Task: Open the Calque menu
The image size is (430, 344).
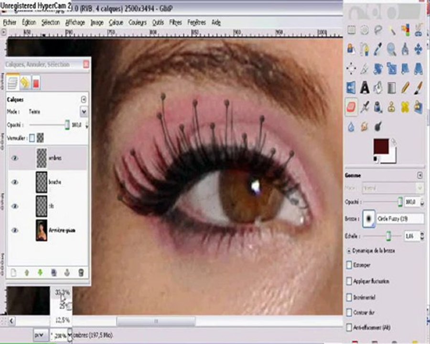Action: (116, 22)
